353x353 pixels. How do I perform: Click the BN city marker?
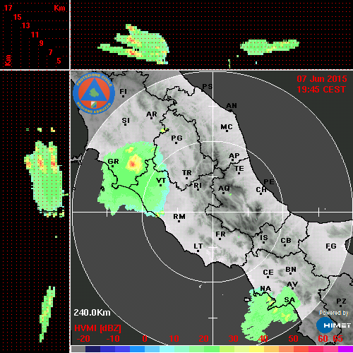tap(291, 270)
